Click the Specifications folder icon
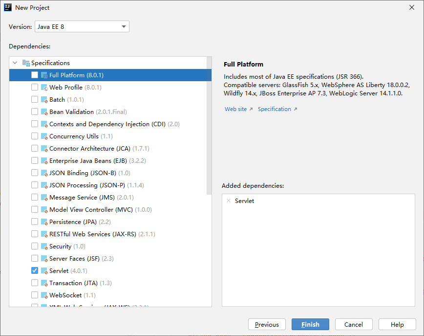 pyautogui.click(x=26, y=63)
